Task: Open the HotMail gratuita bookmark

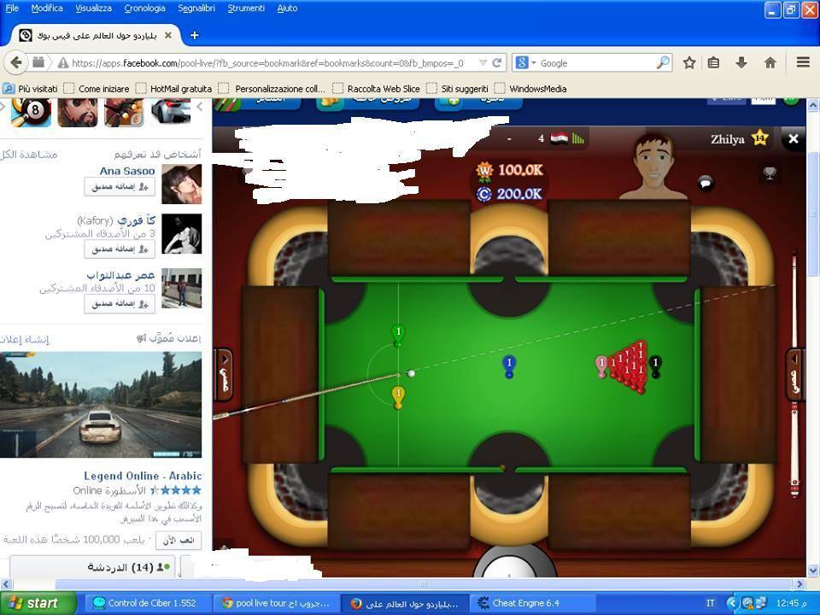Action: 174,89
